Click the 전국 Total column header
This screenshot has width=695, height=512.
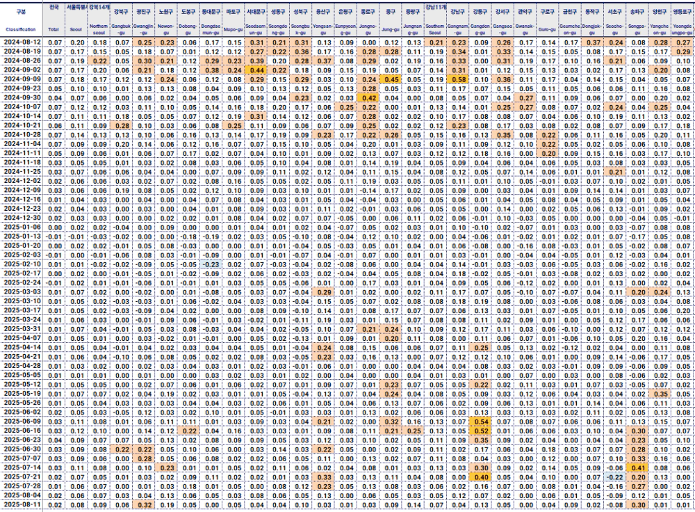[x=54, y=19]
